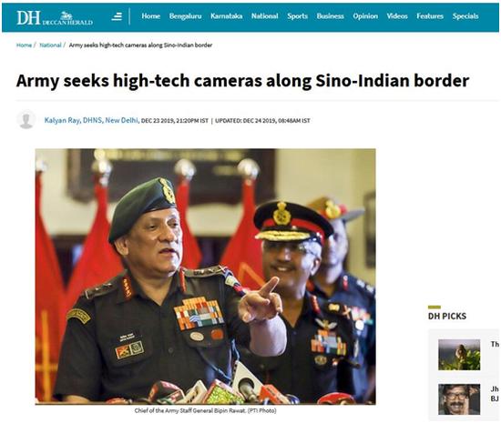Click the main General Rawat article photo

205,277
